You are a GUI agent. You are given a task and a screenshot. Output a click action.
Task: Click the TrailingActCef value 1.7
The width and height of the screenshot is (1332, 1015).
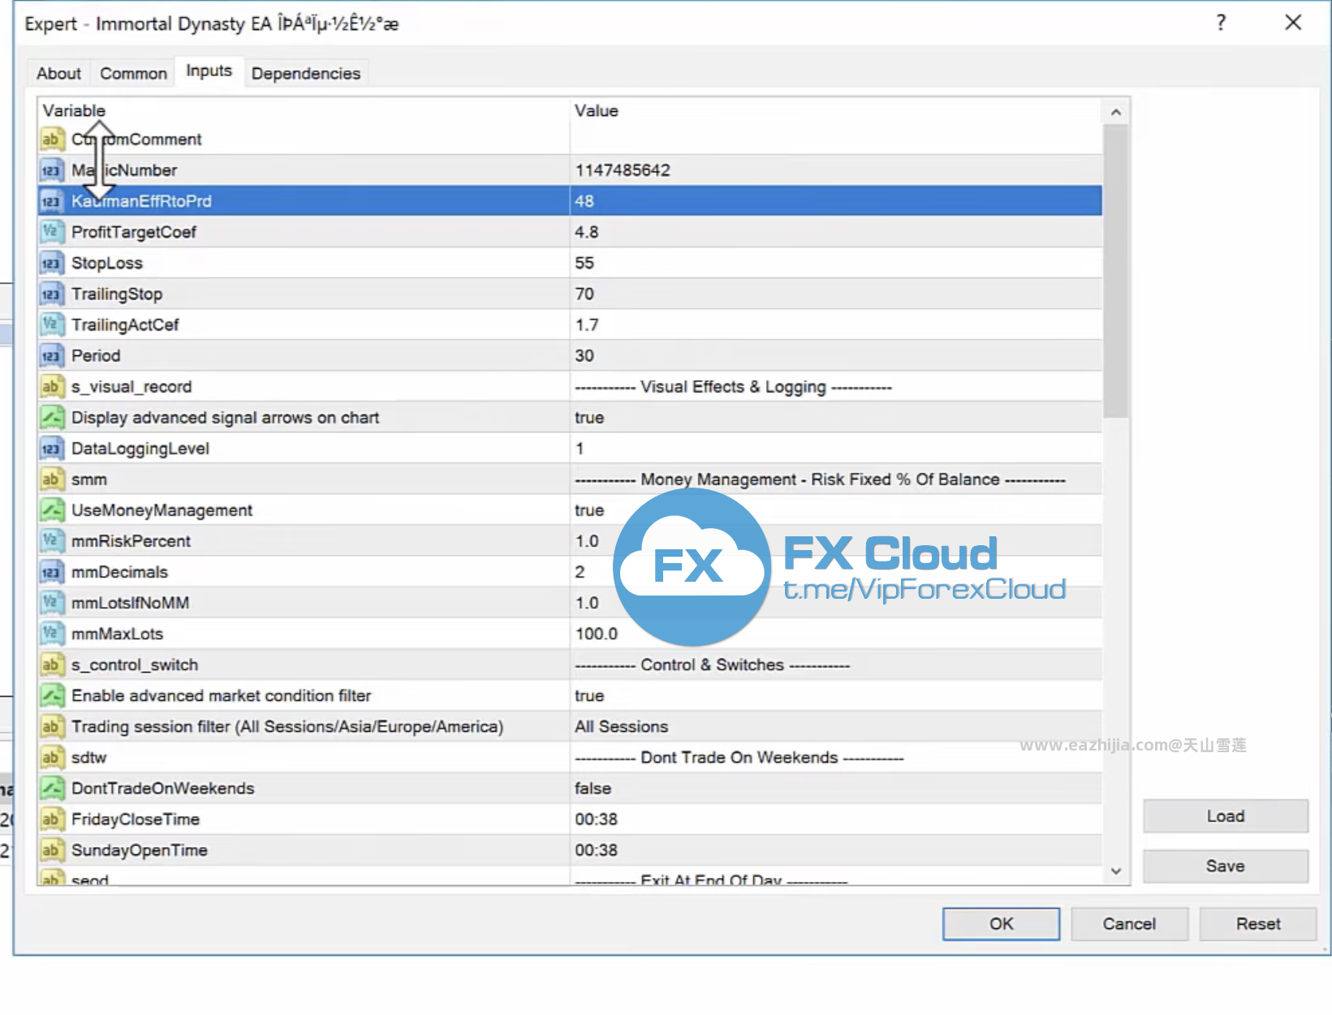[x=587, y=325]
